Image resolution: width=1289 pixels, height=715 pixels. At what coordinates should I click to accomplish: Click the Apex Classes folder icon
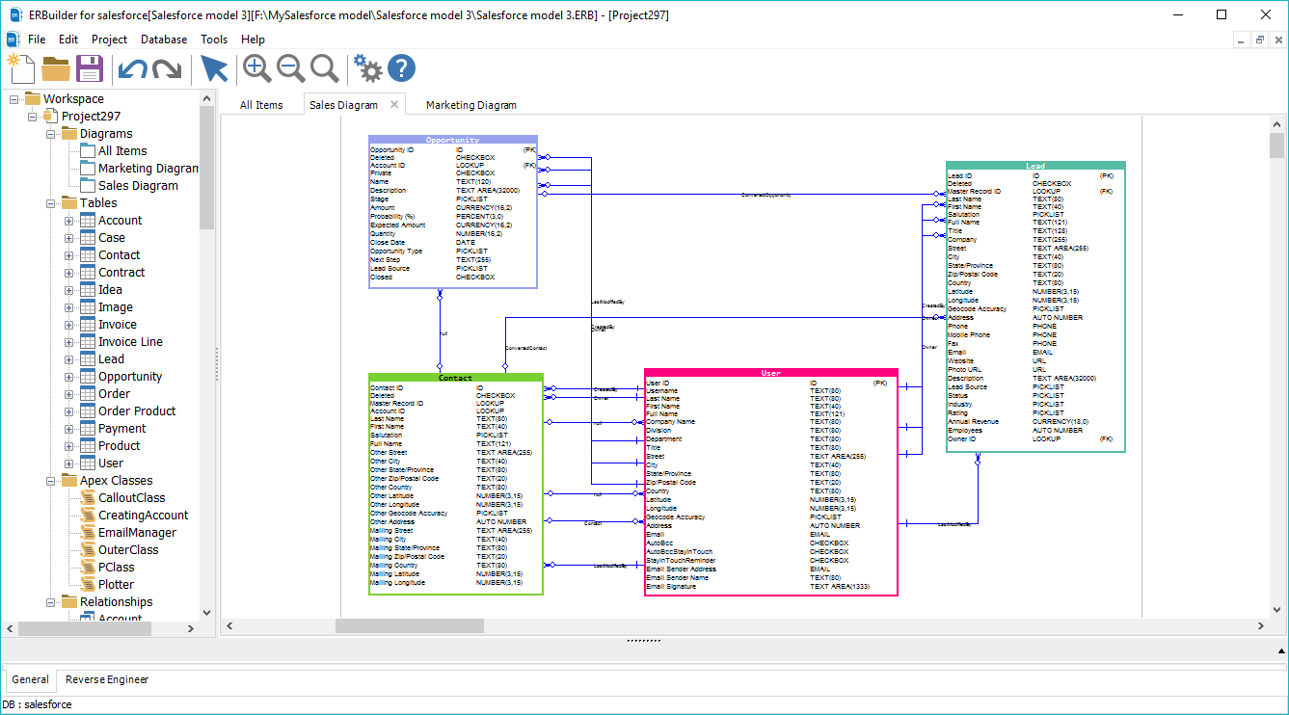(69, 481)
